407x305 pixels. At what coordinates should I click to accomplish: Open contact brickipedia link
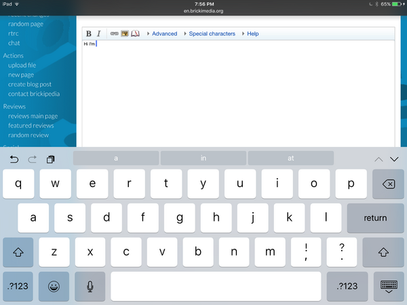coord(34,94)
